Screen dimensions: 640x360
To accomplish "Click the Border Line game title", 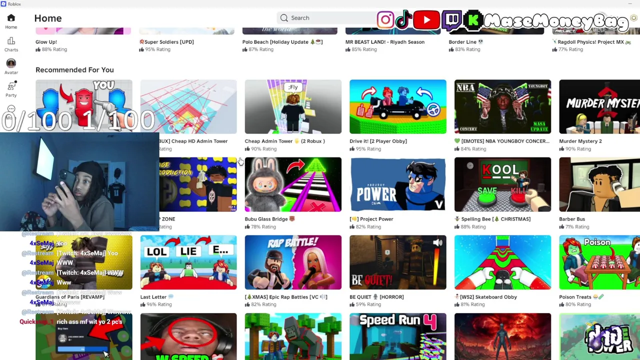I will pyautogui.click(x=466, y=42).
